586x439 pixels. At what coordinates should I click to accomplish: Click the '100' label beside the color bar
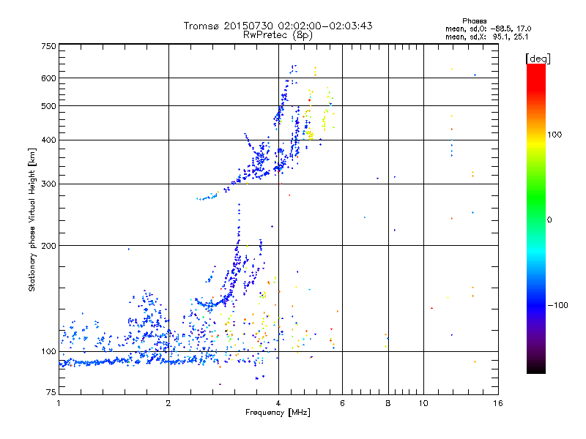[555, 135]
